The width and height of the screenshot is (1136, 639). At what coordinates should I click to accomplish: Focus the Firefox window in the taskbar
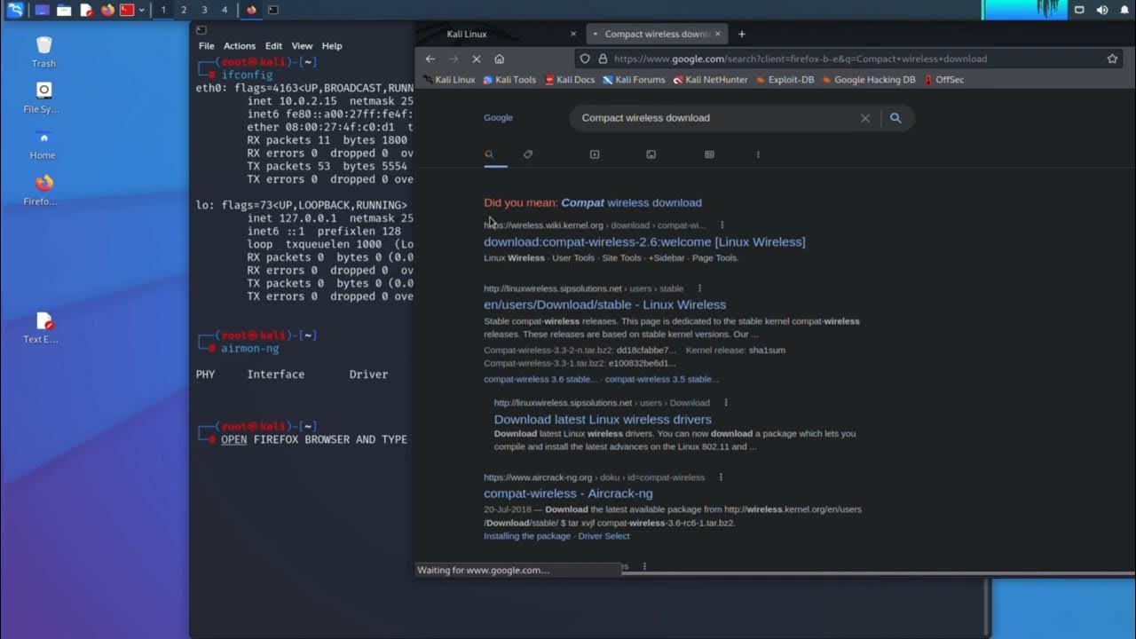(251, 10)
